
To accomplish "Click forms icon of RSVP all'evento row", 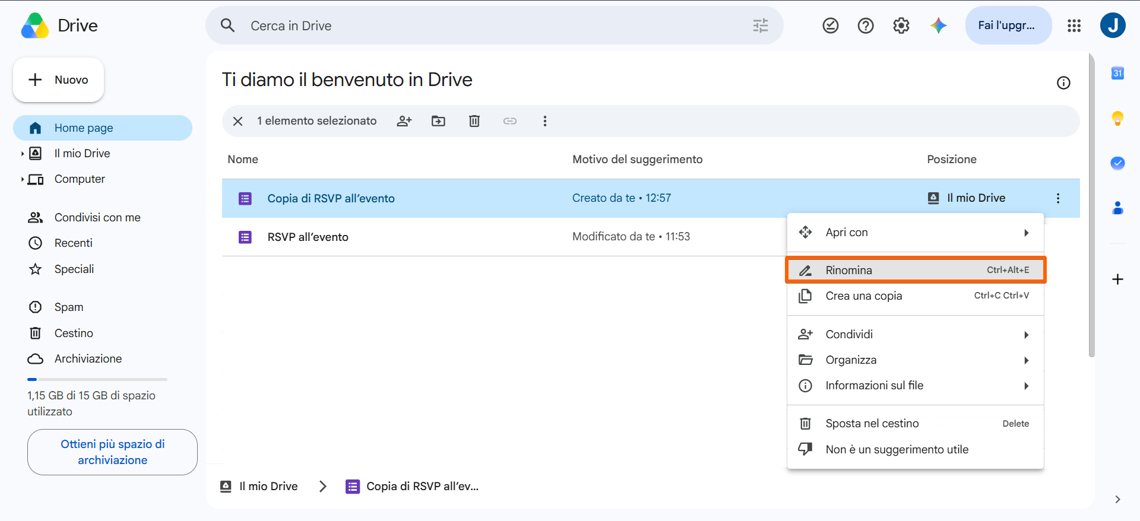I will [245, 237].
